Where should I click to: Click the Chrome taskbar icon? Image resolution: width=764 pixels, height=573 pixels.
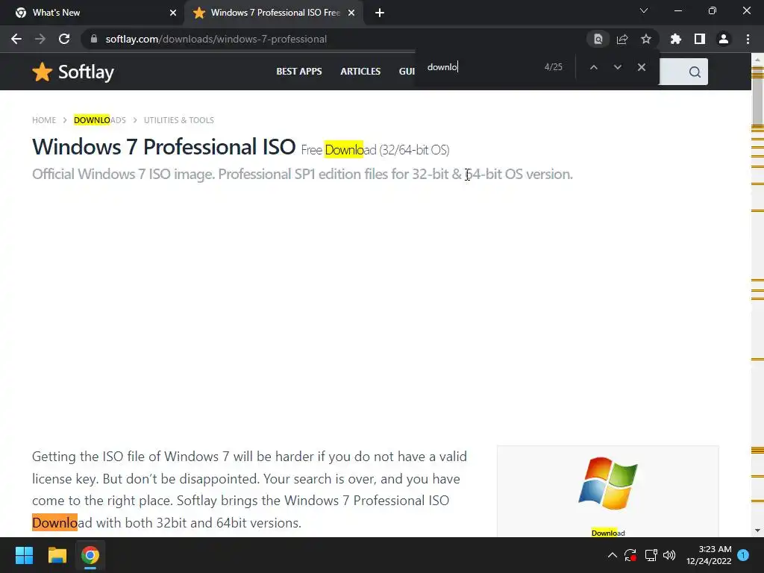tap(90, 555)
